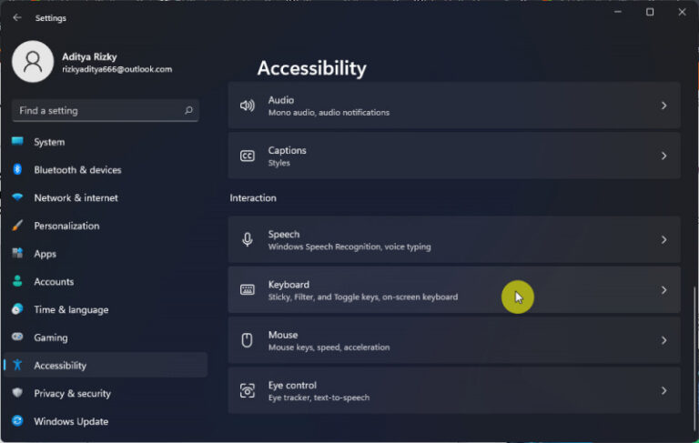
Task: Expand the Audio settings chevron
Action: (664, 106)
